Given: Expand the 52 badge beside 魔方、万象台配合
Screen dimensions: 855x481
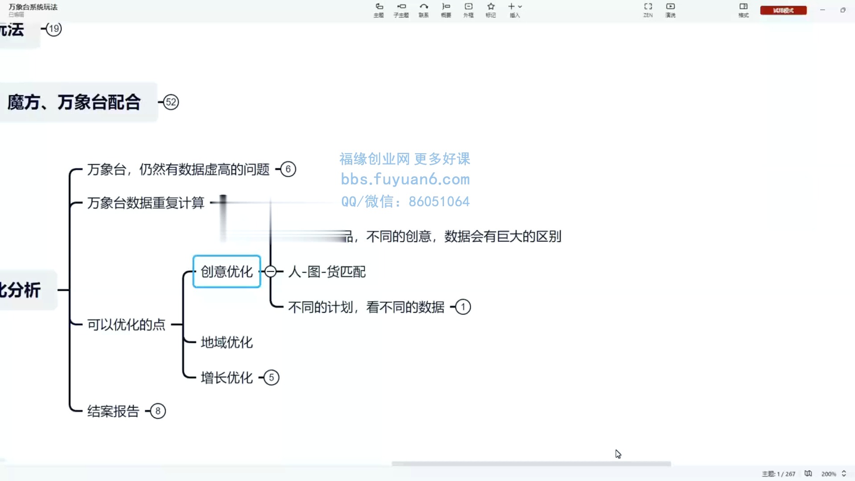Looking at the screenshot, I should point(171,102).
